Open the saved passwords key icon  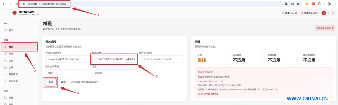tap(292, 4)
